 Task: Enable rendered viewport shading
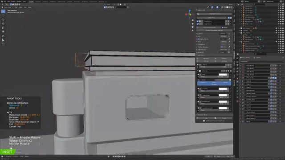pyautogui.click(x=232, y=7)
